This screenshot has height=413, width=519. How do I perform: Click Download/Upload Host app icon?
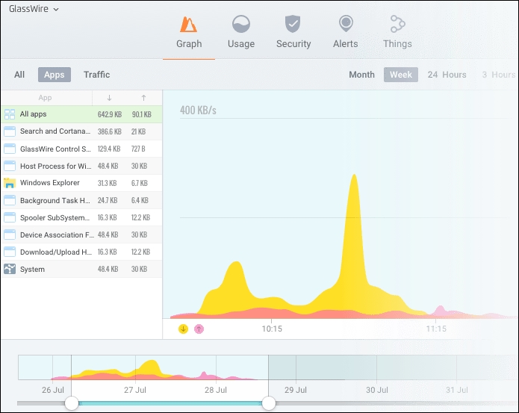(10, 252)
